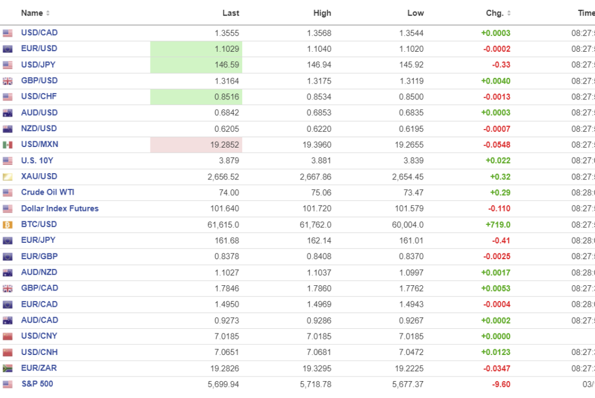The width and height of the screenshot is (595, 398).
Task: Open the Dollar Index Futures link
Action: point(60,209)
